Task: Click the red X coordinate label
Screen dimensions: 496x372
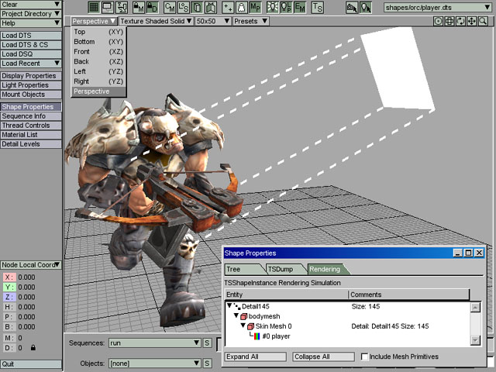Action: click(x=9, y=277)
